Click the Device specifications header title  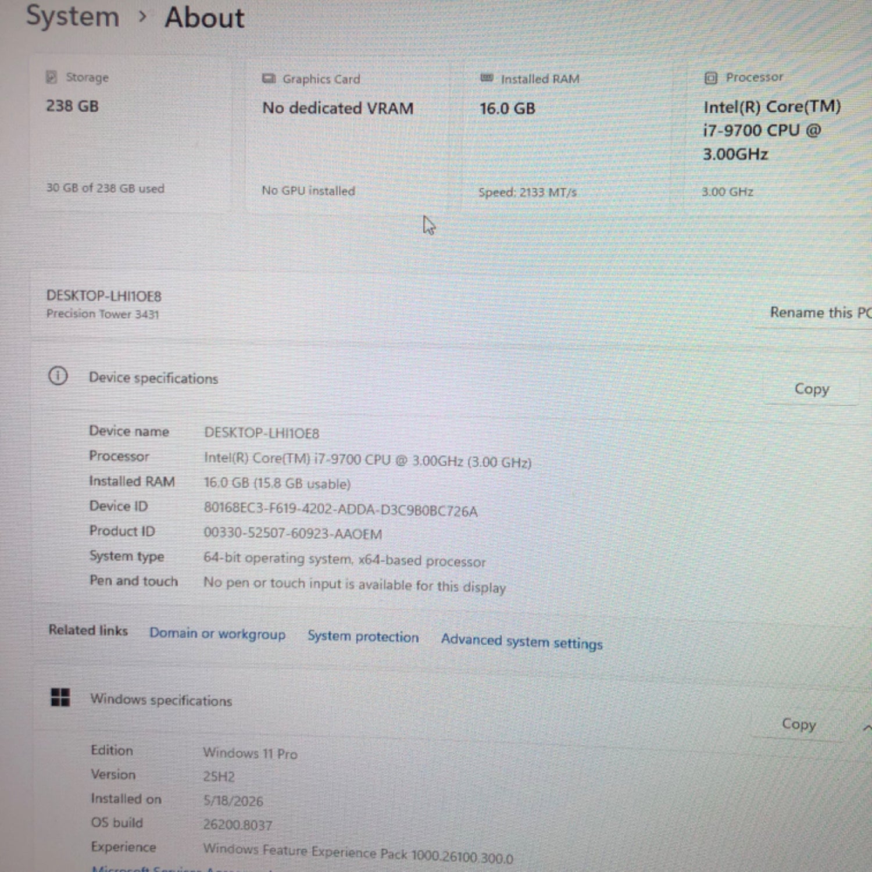point(153,378)
